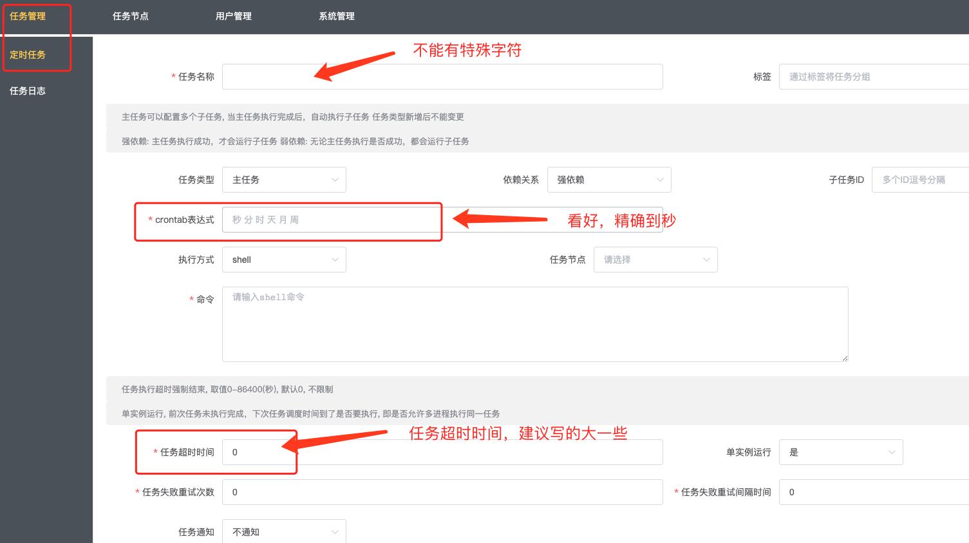The image size is (969, 543).
Task: Open the 用户管理 menu
Action: point(233,16)
